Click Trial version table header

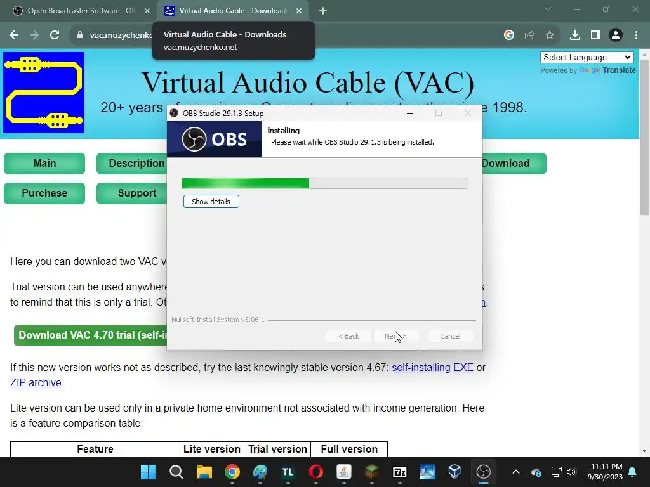(x=277, y=450)
